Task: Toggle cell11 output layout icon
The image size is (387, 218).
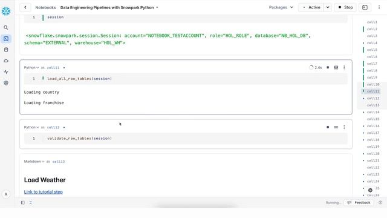Action: (x=336, y=67)
